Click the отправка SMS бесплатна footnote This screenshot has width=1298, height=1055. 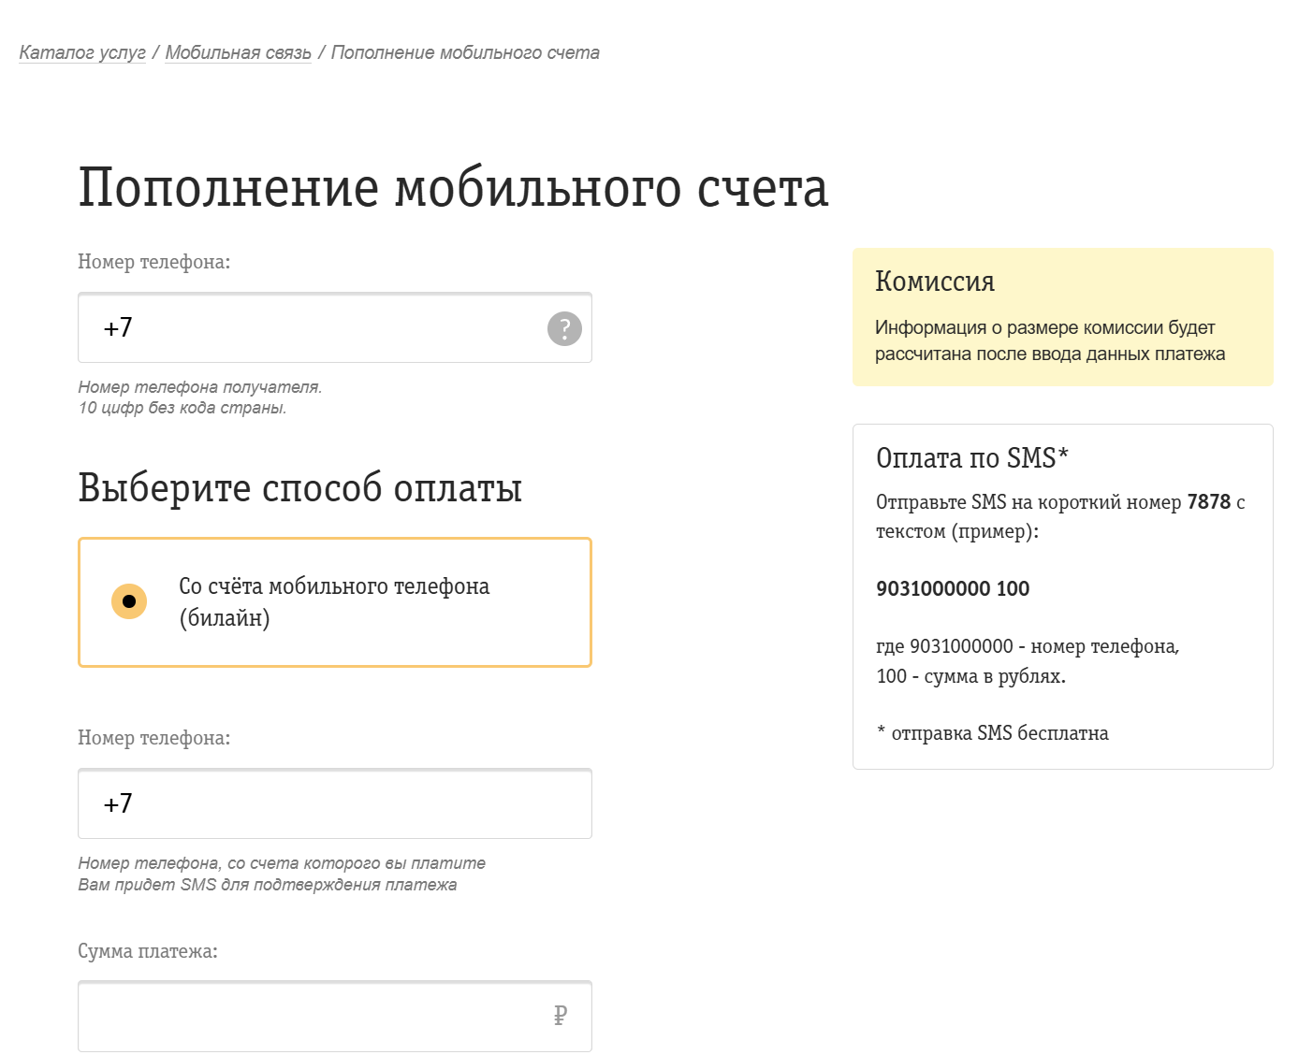[992, 732]
